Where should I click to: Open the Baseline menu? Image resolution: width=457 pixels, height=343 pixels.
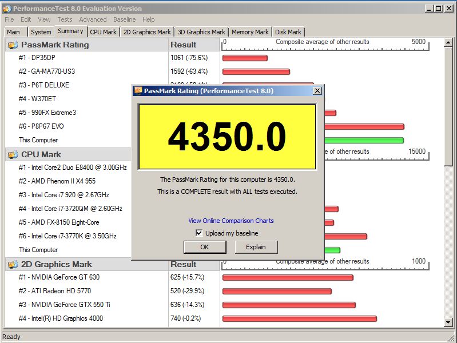pyautogui.click(x=124, y=19)
